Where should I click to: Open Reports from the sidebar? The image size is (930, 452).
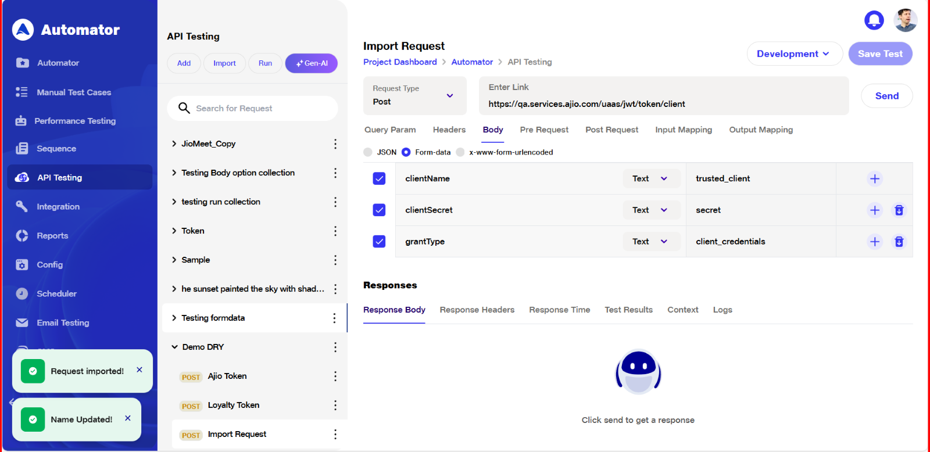click(52, 236)
